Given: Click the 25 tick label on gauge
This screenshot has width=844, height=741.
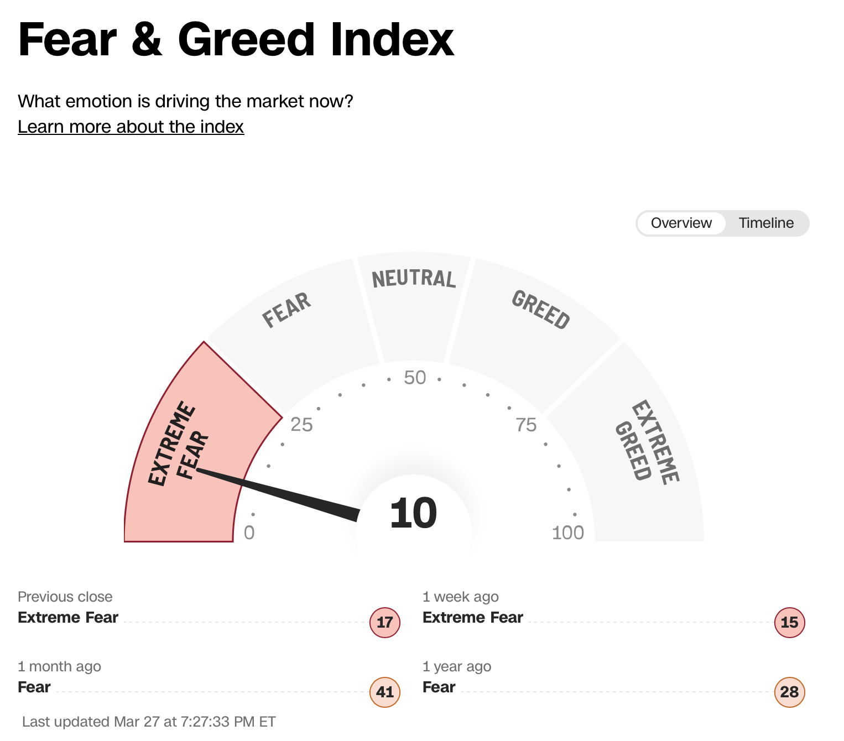Looking at the screenshot, I should (301, 425).
